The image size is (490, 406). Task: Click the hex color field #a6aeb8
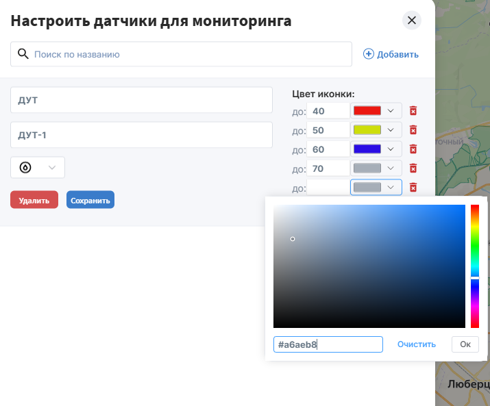click(x=328, y=344)
